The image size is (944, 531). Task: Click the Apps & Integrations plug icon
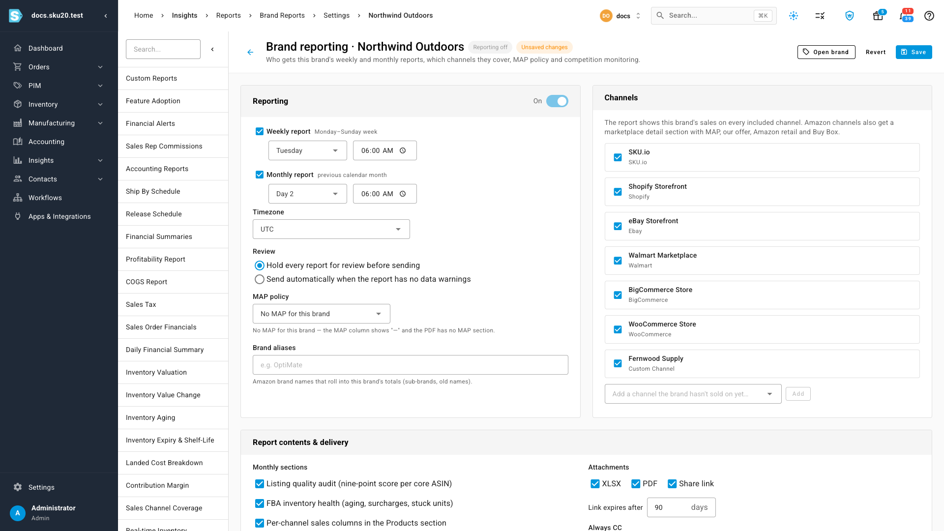pyautogui.click(x=18, y=216)
